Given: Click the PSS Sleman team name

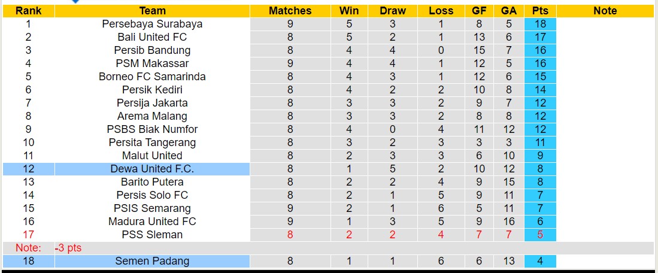Looking at the screenshot, I should pyautogui.click(x=152, y=235).
